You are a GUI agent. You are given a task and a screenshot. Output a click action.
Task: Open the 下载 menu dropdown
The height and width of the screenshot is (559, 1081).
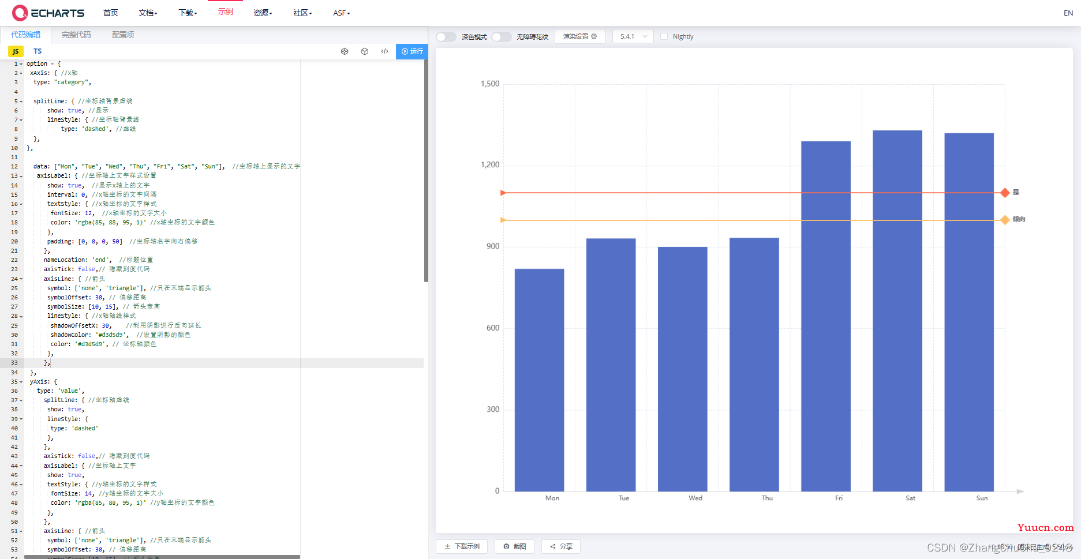pyautogui.click(x=188, y=13)
